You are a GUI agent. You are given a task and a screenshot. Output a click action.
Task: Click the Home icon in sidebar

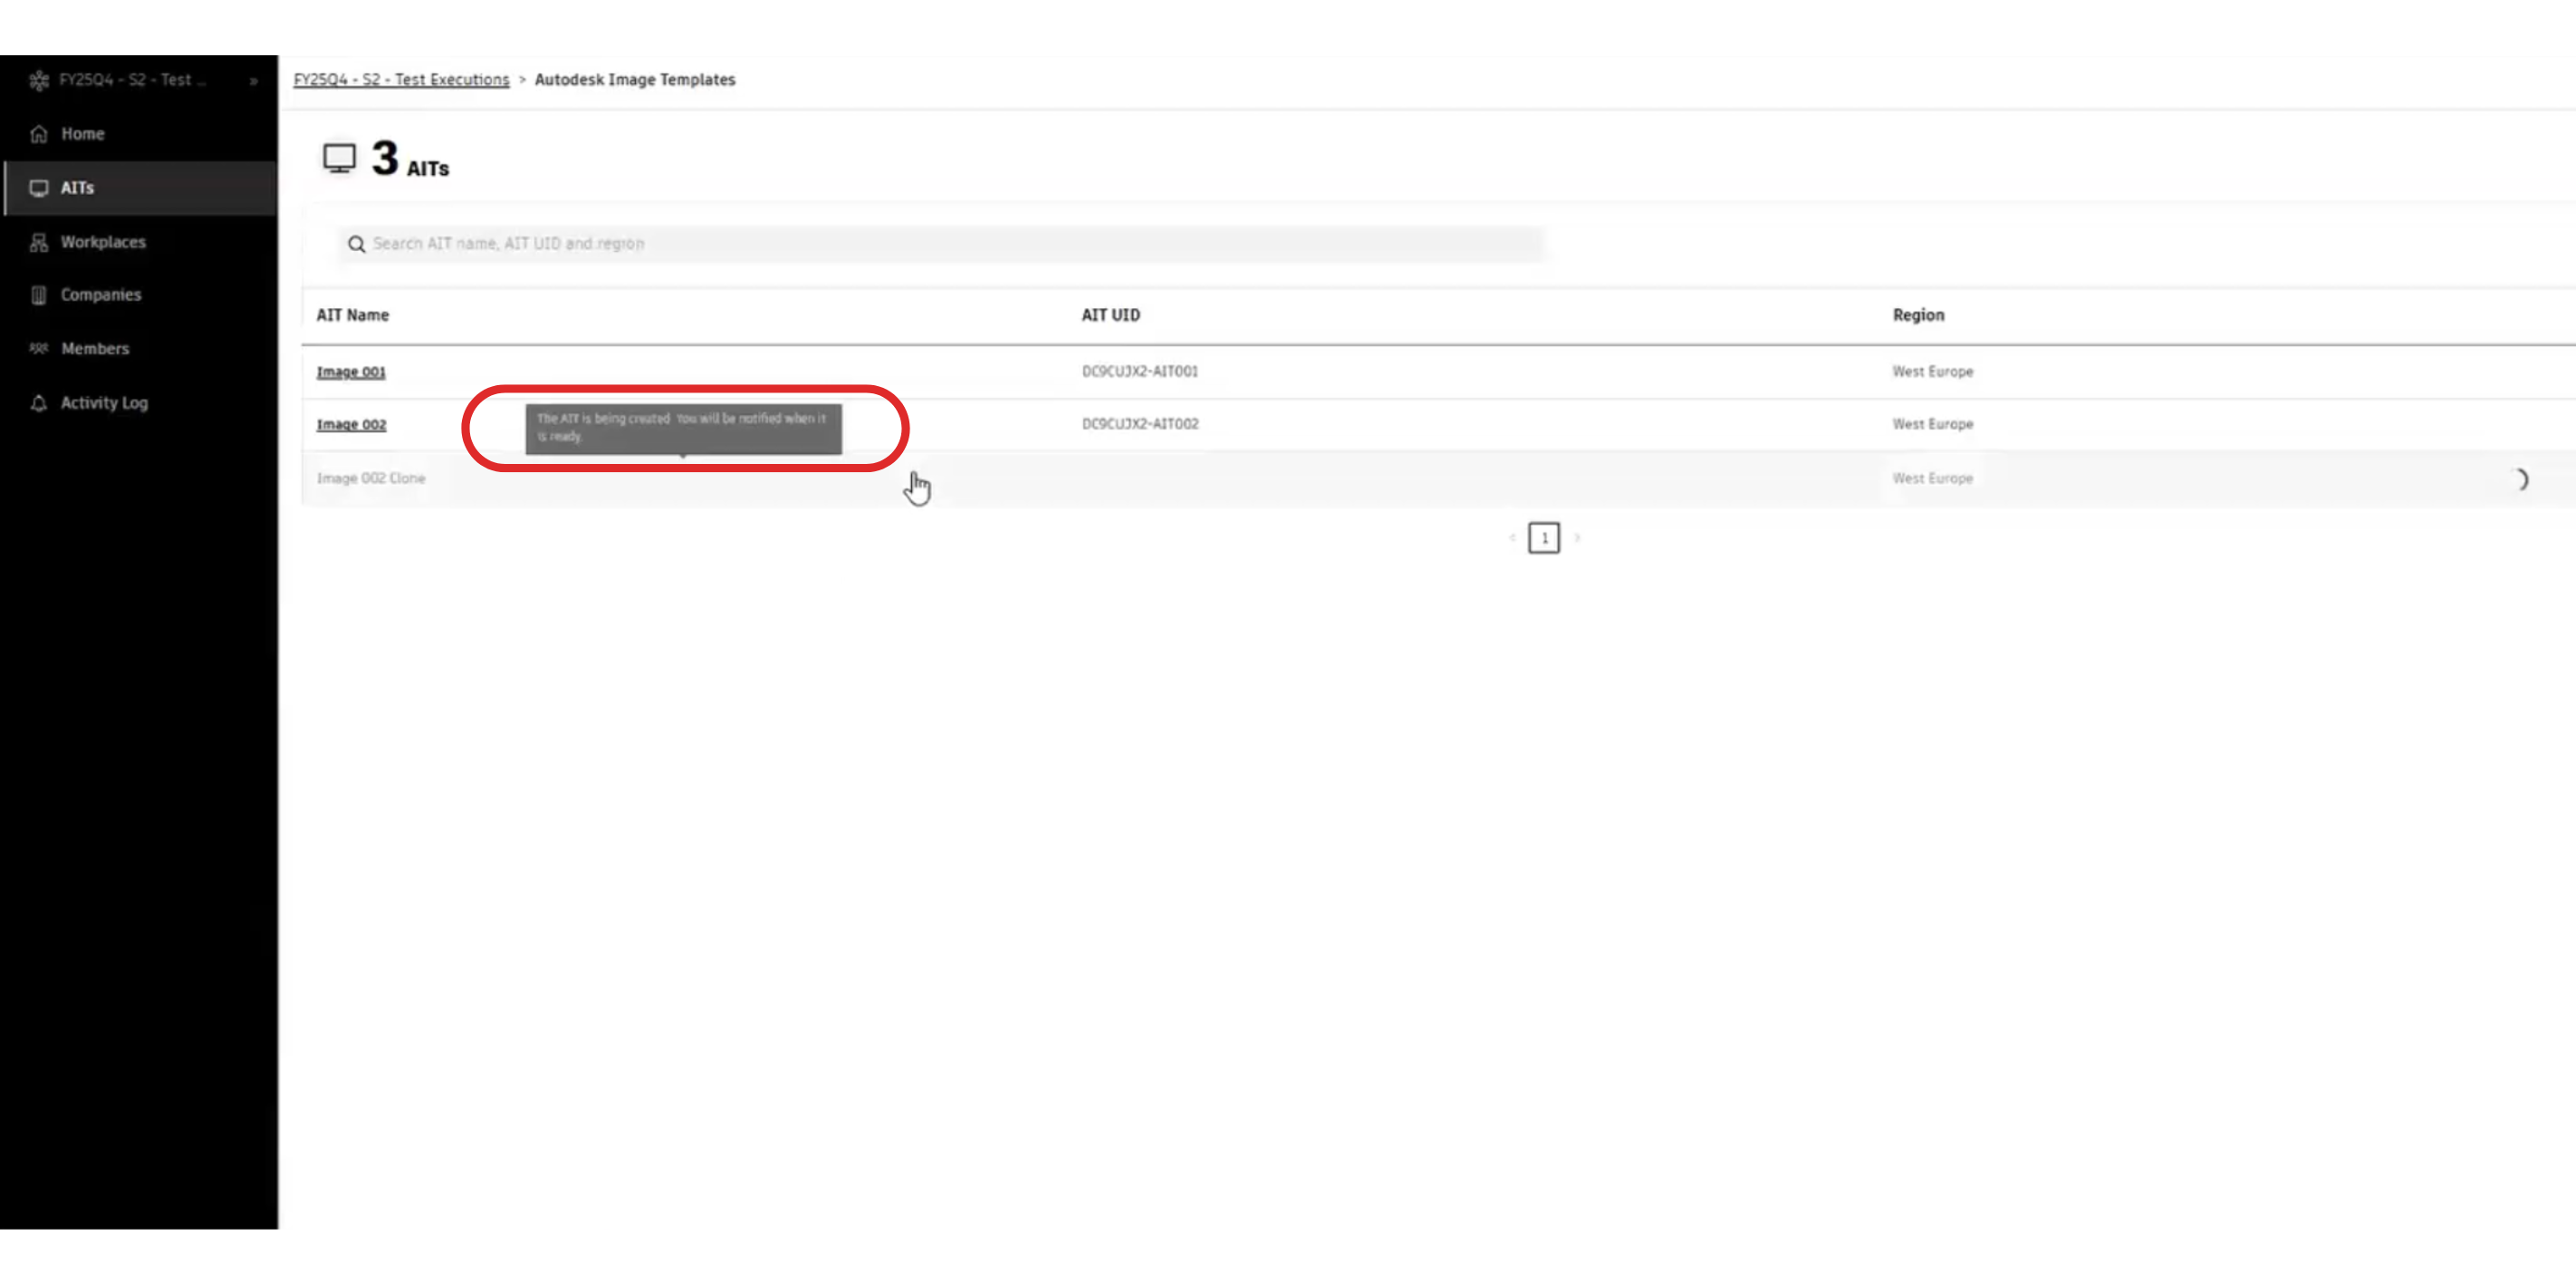(x=39, y=134)
